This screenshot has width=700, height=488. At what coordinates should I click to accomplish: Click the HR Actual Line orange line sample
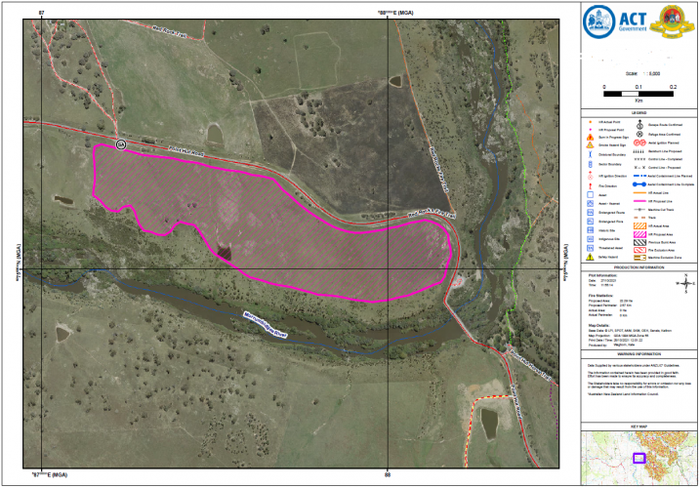click(x=639, y=193)
